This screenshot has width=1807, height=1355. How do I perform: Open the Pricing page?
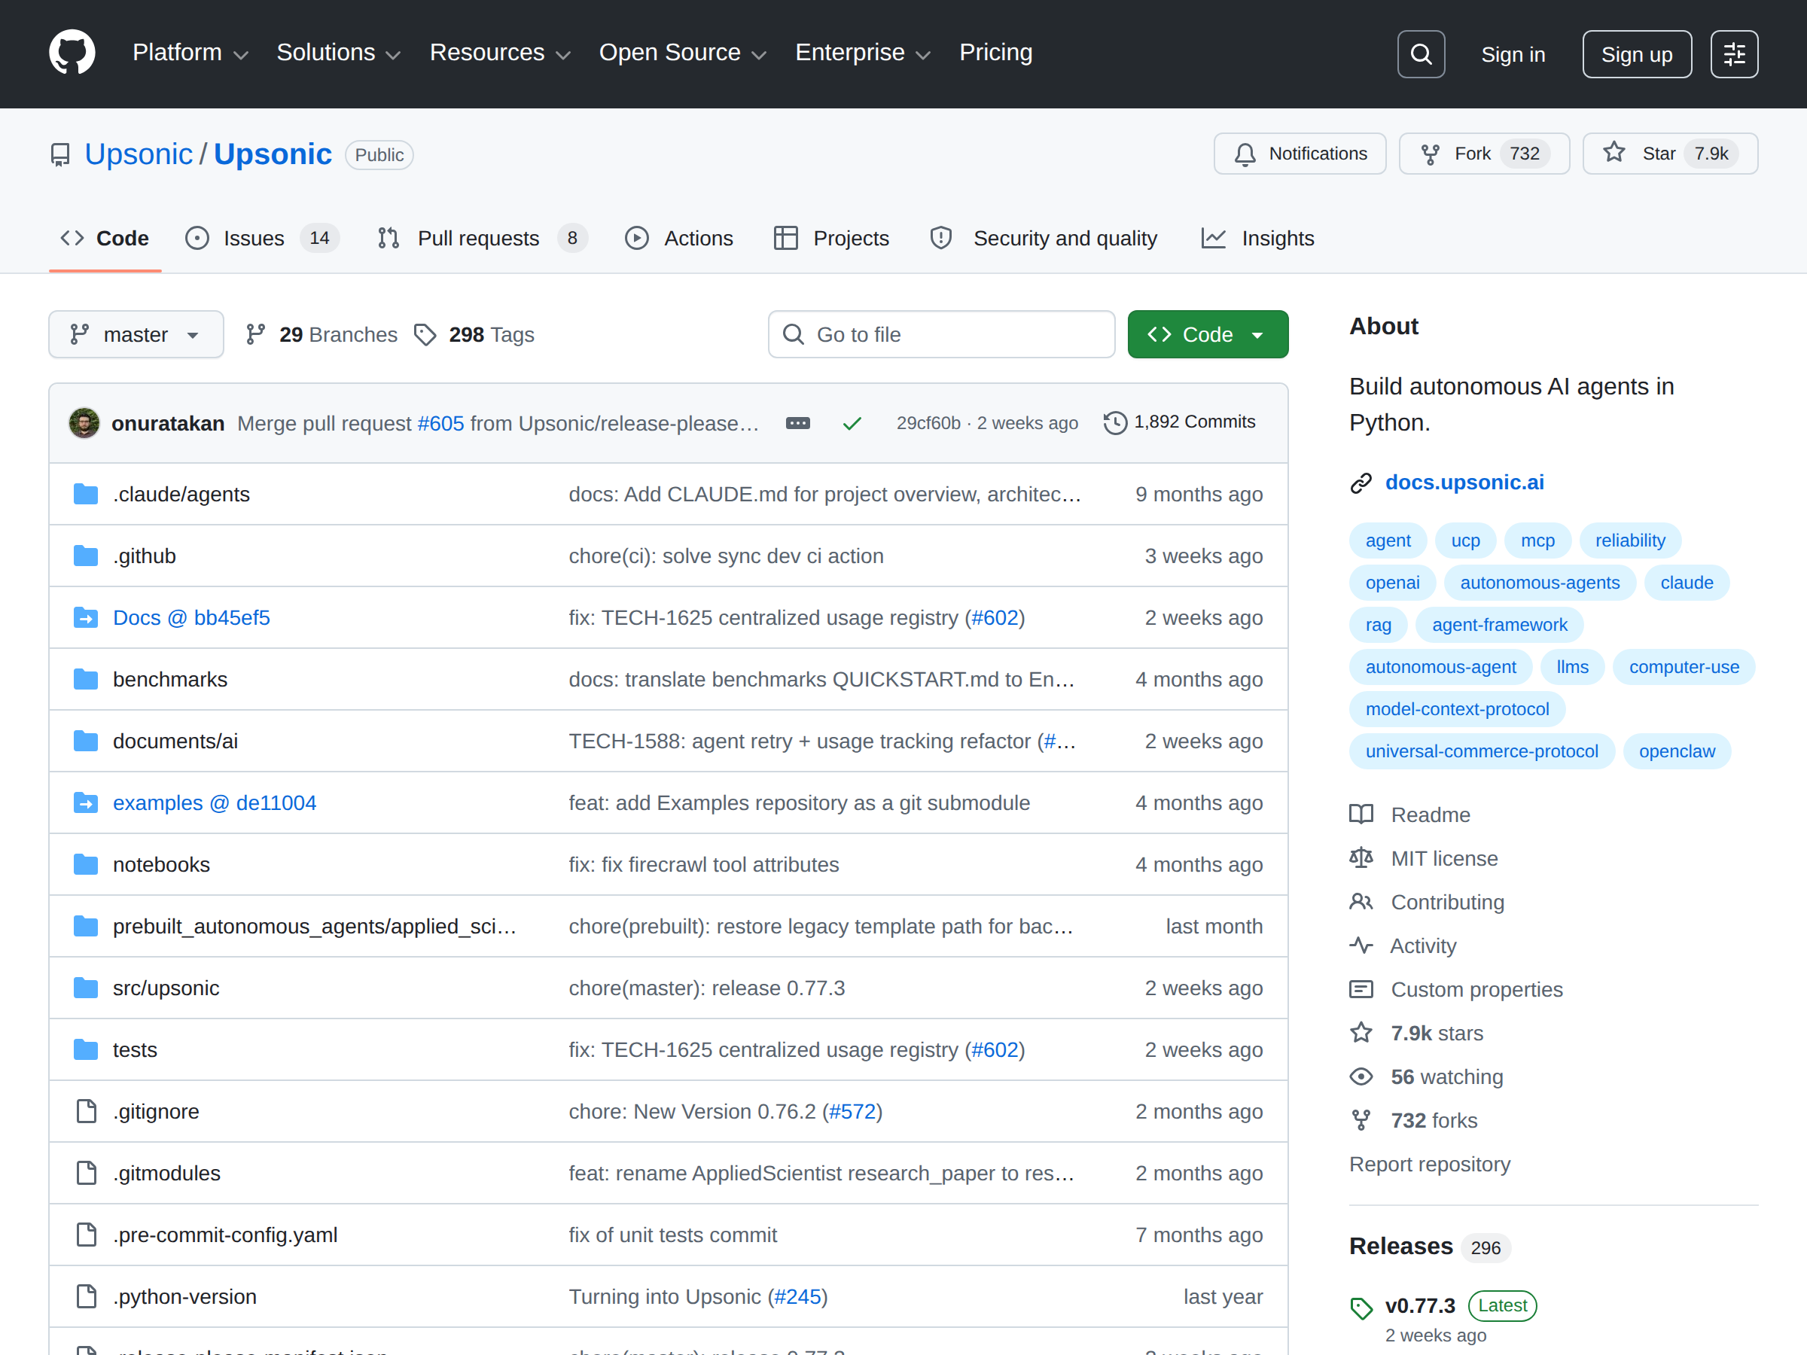point(995,53)
